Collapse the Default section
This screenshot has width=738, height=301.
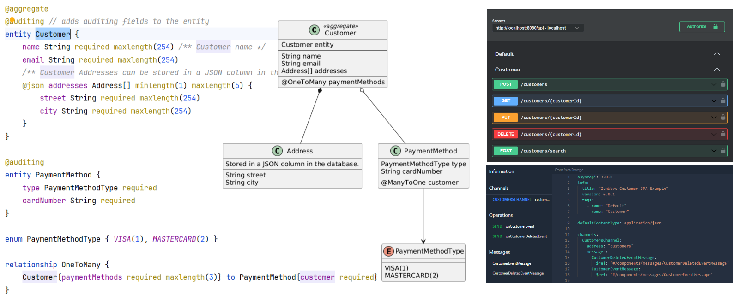717,54
